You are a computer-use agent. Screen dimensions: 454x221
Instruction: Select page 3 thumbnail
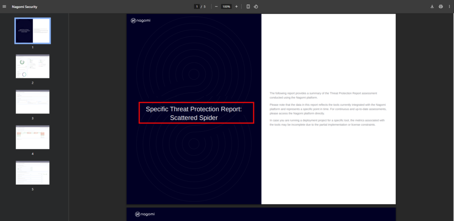33,102
